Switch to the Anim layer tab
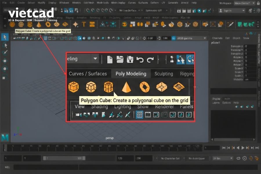Screen dimensions: 261x174 coord(227,99)
